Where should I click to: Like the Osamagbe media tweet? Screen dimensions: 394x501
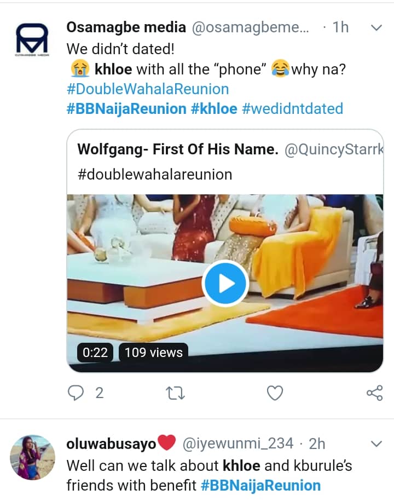(x=275, y=393)
